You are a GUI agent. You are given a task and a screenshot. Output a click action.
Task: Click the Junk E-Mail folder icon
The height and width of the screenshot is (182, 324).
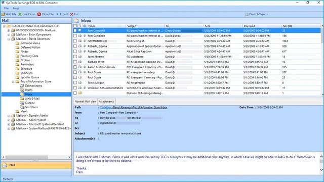[22, 99]
